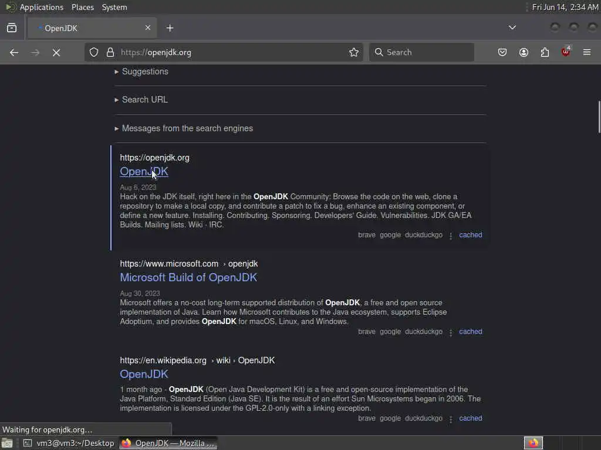
Task: Click the Aug 30, 2023 date text
Action: [140, 294]
